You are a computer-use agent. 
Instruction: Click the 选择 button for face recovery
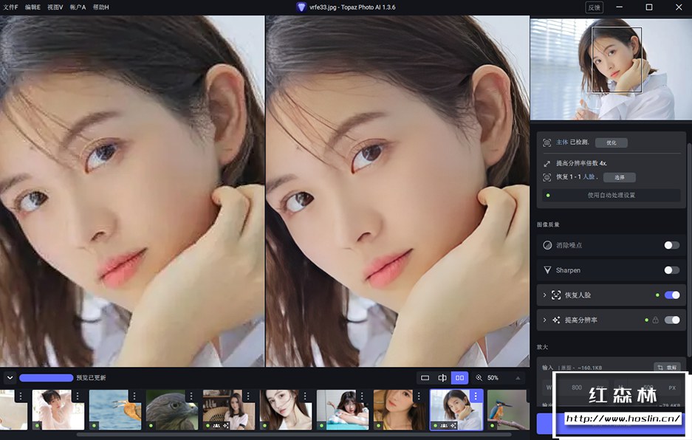(619, 177)
